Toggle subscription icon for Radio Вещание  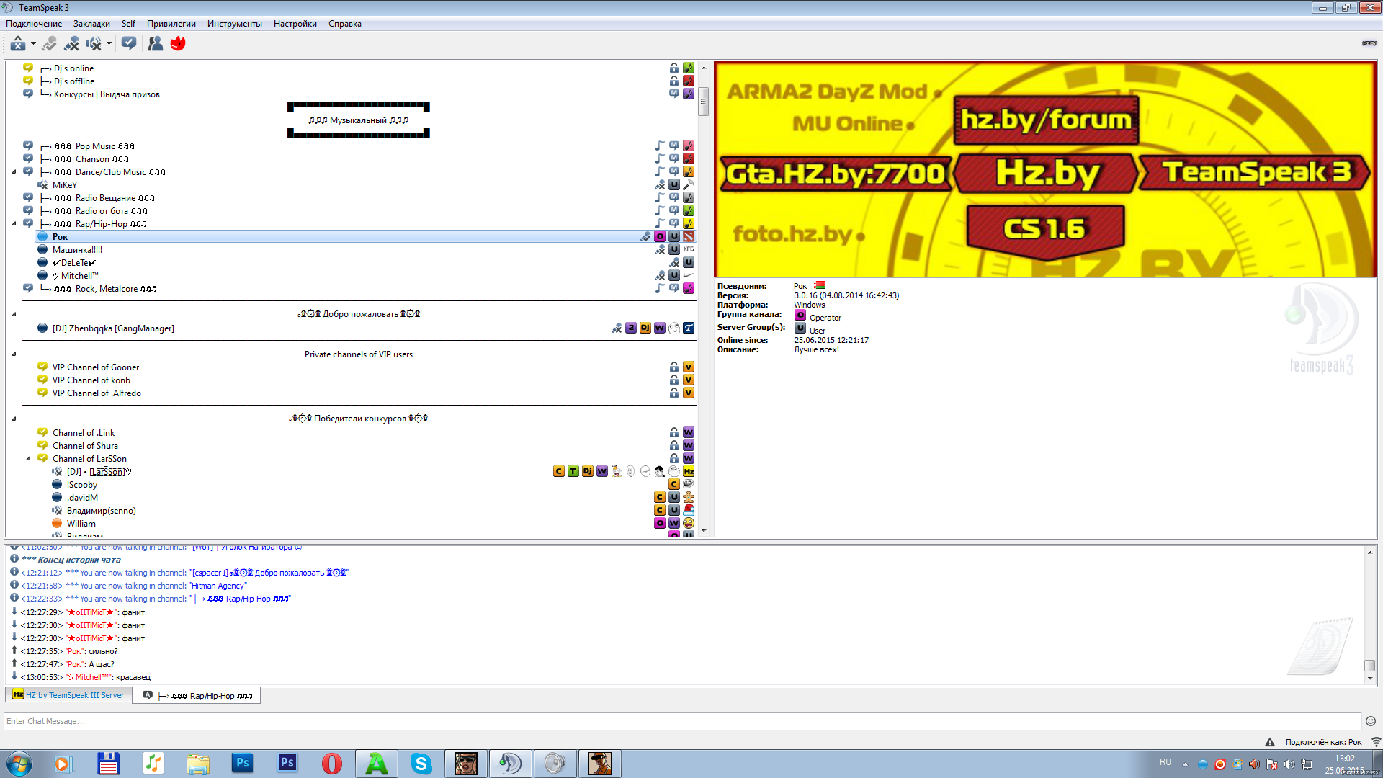tap(28, 197)
